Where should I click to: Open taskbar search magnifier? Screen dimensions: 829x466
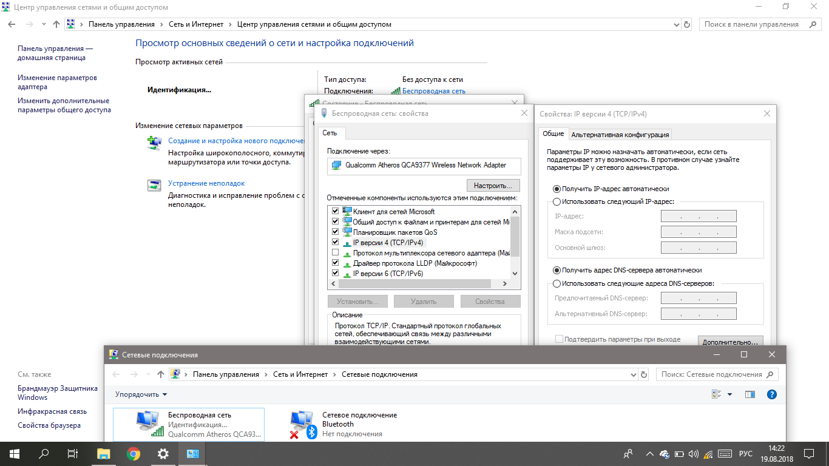(x=44, y=453)
